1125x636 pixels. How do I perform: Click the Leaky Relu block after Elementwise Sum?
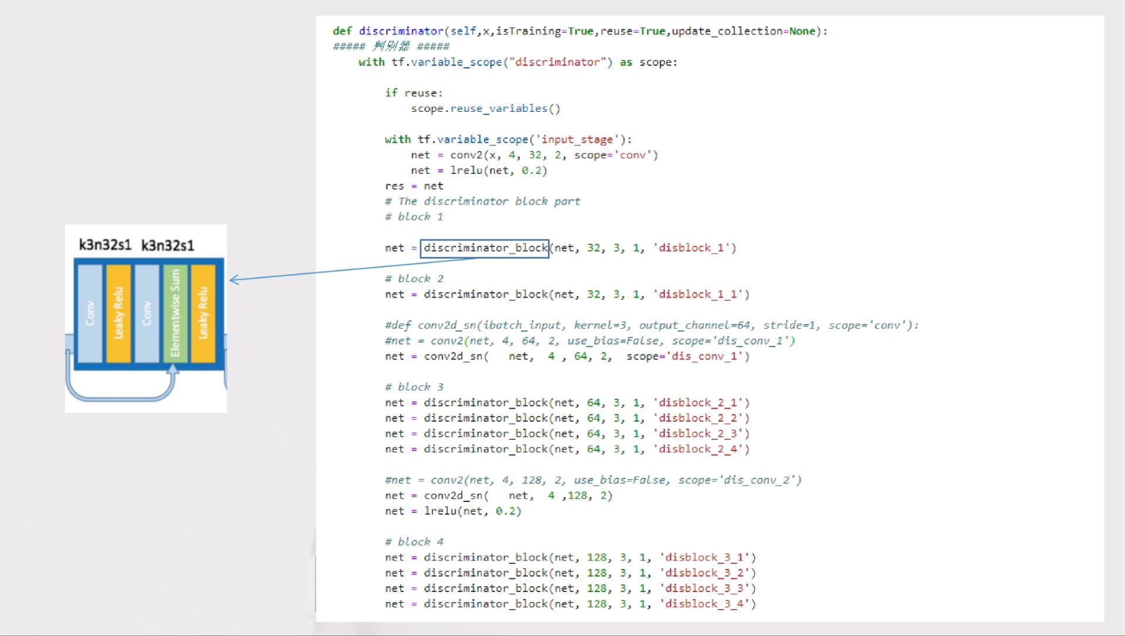click(x=203, y=313)
